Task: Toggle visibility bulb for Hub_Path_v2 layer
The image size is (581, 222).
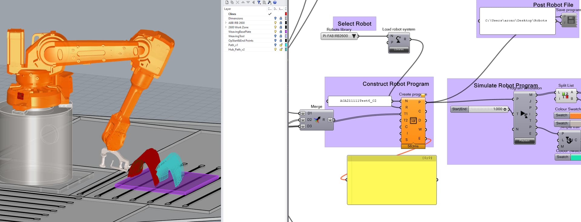Action: (x=275, y=50)
